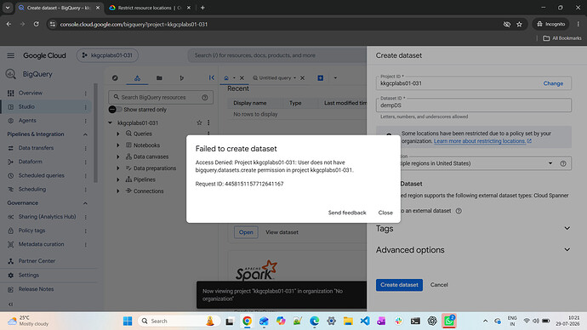
Task: Click help icon beside location dropdown
Action: 563,163
